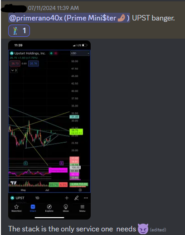
Task: Click the purple devil emoji in message
Action: tap(143, 229)
